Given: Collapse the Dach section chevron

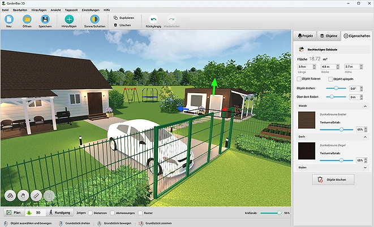Looking at the screenshot, I should point(365,137).
